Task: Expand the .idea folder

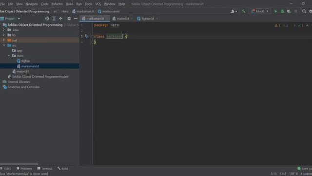Action: point(4,30)
